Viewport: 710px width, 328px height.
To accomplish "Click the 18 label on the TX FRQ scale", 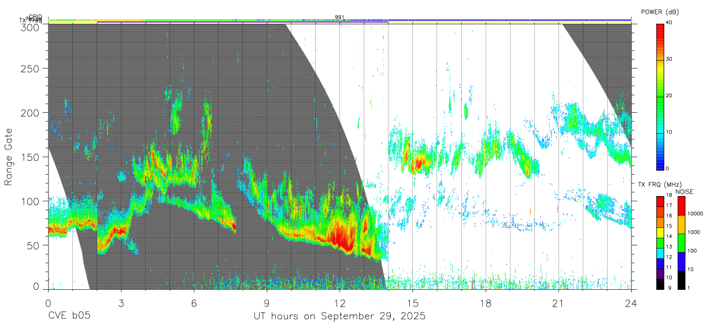I will click(x=668, y=196).
